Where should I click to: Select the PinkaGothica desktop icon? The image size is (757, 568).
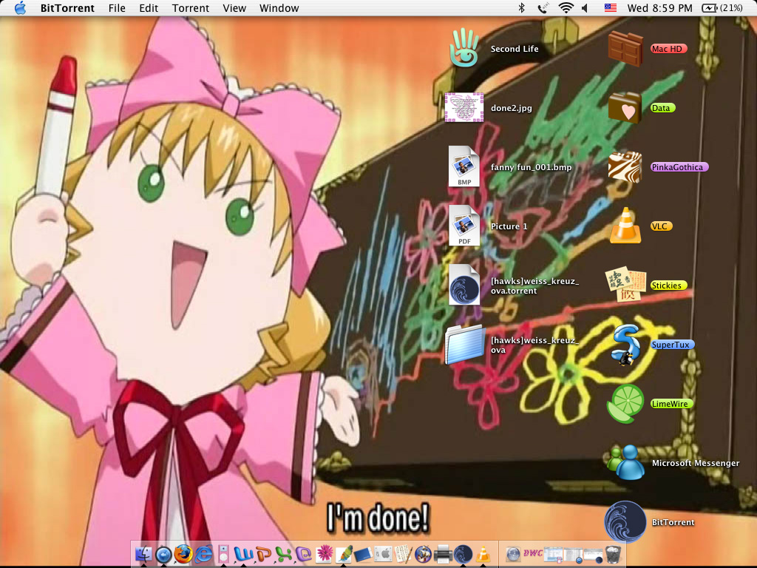(x=625, y=167)
